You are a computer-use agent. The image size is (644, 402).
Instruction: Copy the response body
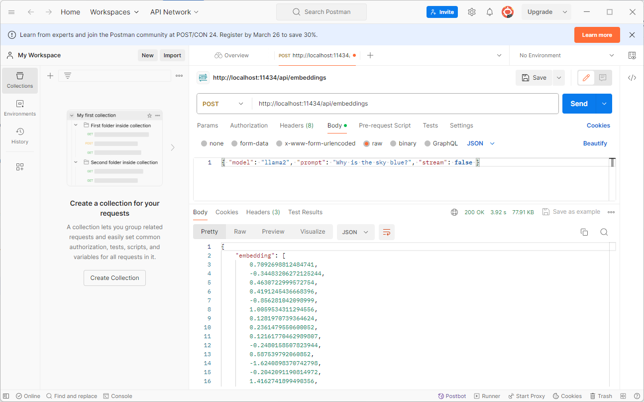pyautogui.click(x=584, y=232)
